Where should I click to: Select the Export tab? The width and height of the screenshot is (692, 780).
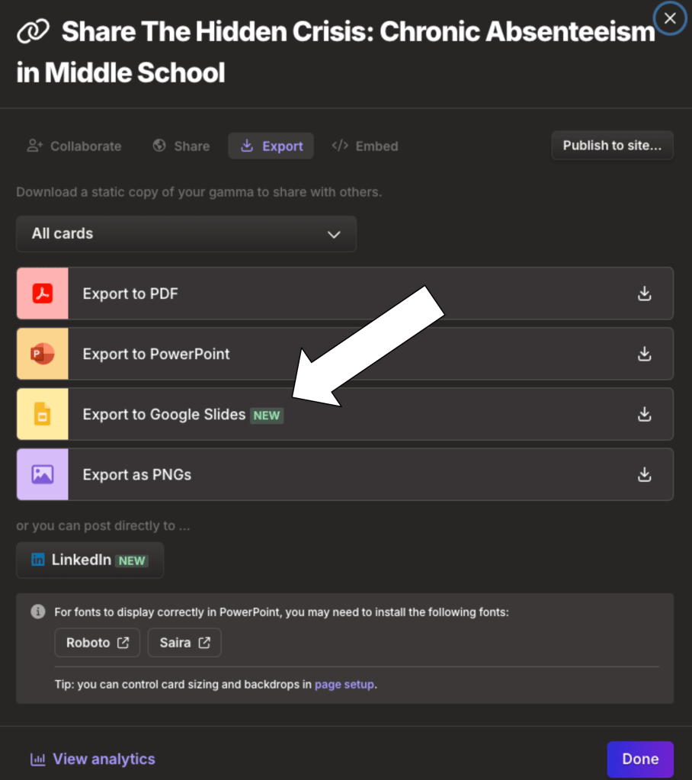pos(271,146)
